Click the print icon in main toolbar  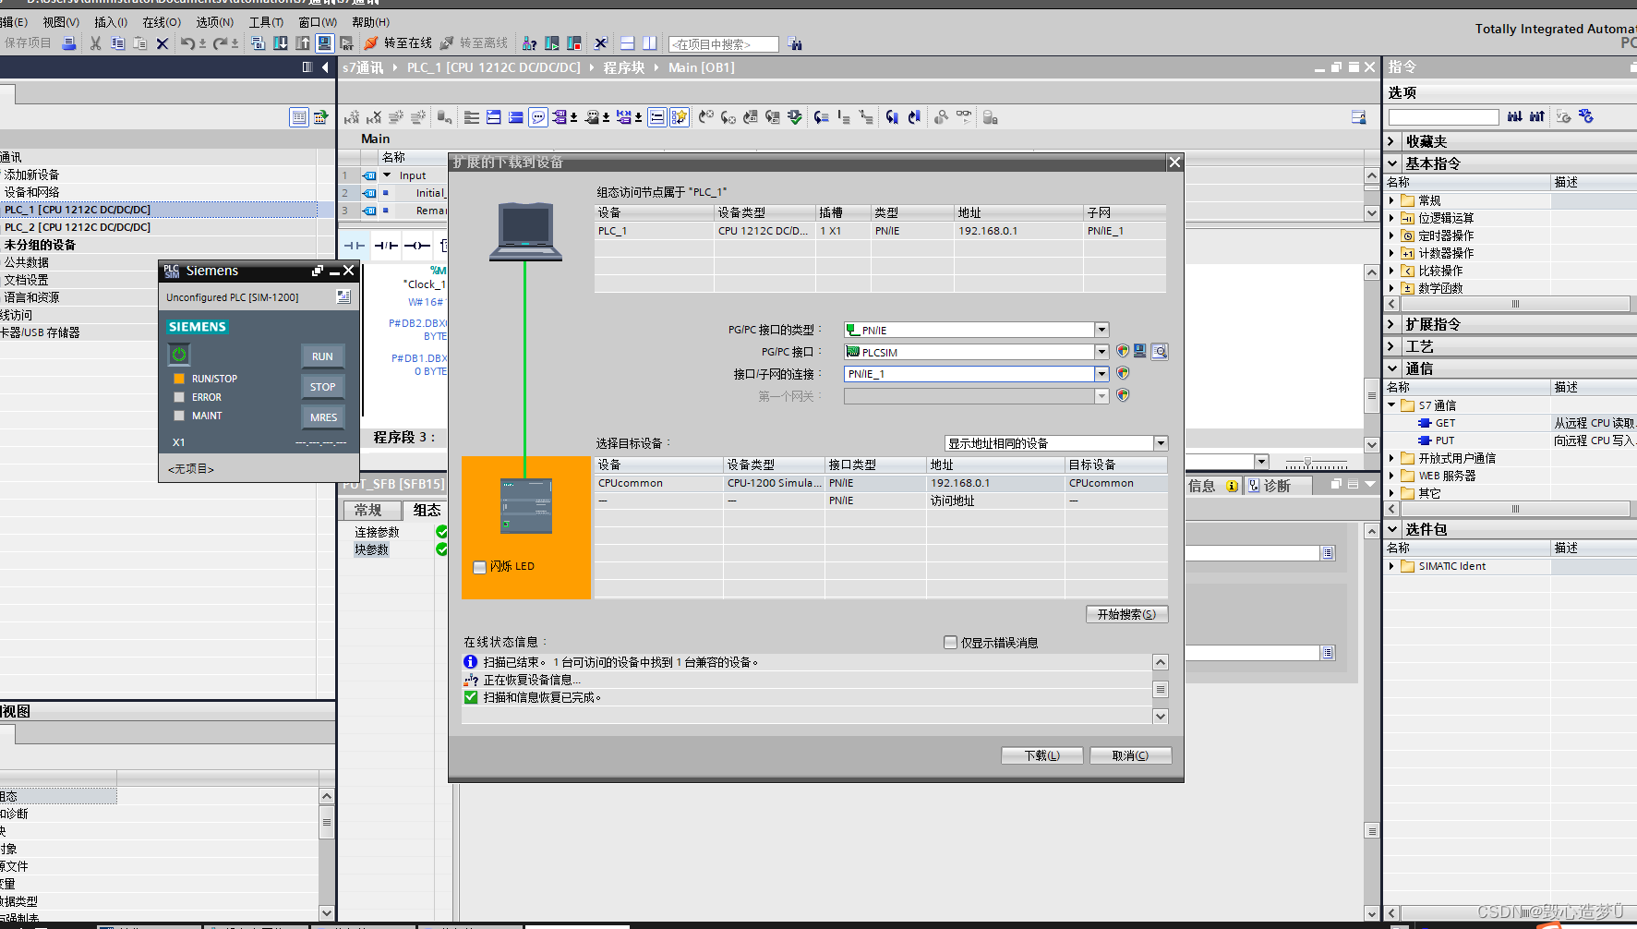point(69,43)
